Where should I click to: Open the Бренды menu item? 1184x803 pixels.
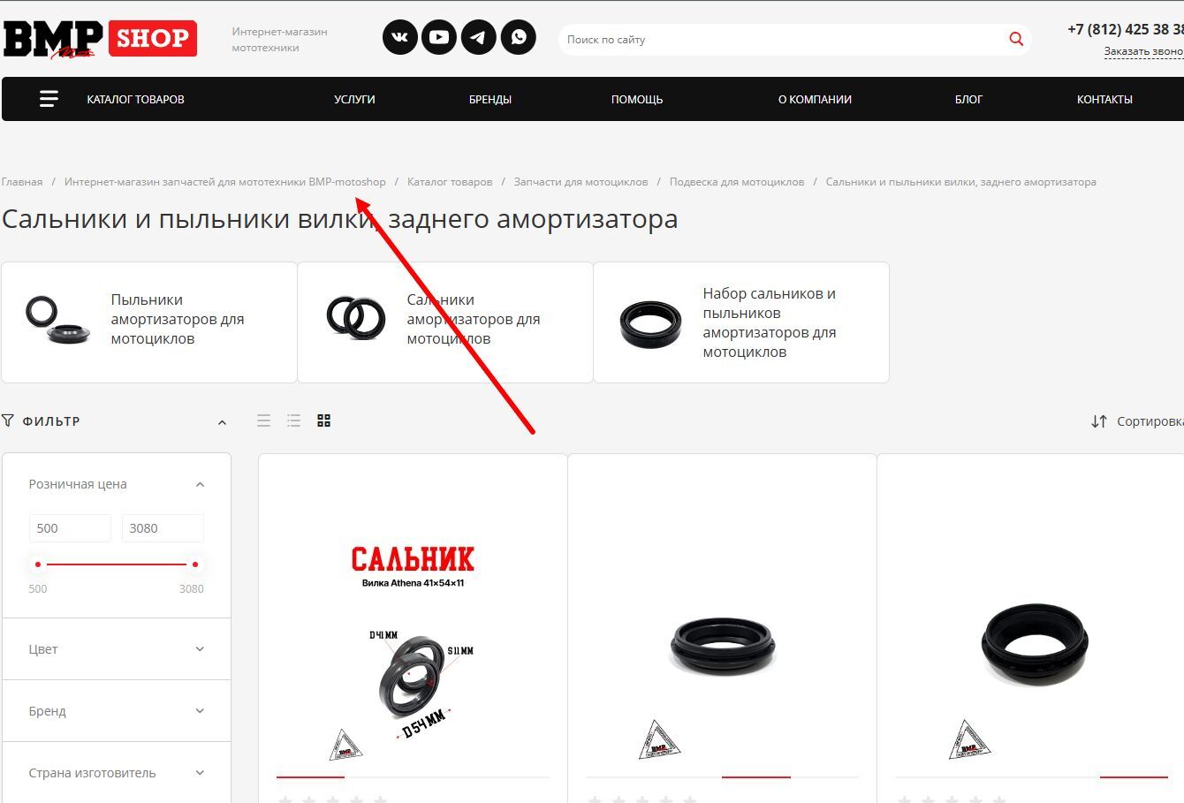(x=490, y=99)
